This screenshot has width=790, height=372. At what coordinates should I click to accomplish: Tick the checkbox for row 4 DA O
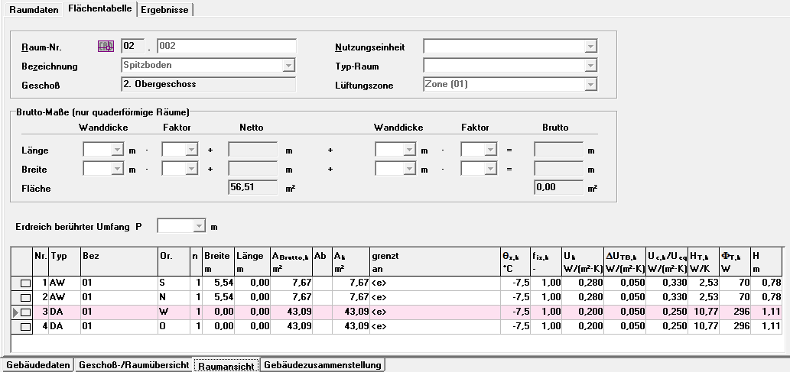pos(25,327)
